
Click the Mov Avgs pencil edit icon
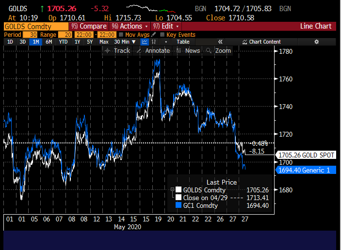click(x=154, y=34)
